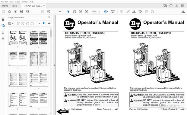
Task: Click the scrolling mode download-style icon
Action: click(x=113, y=11)
